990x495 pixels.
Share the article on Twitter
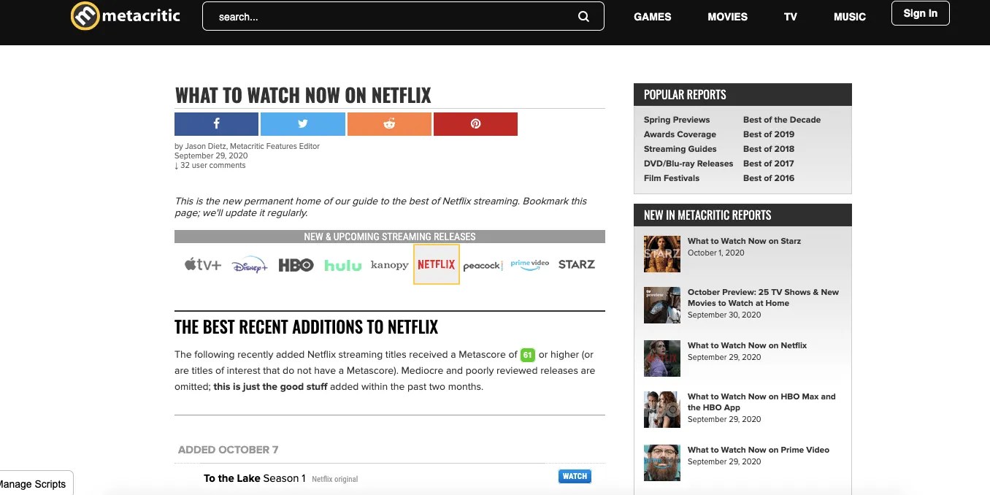(302, 124)
